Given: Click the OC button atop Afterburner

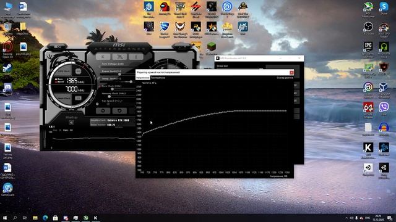Looking at the screenshot, I should (x=58, y=47).
